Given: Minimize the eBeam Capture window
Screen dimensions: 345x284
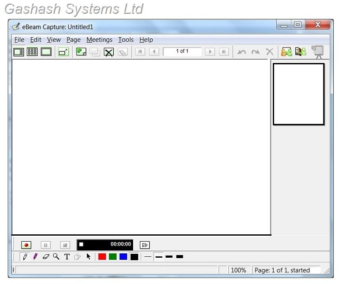Looking at the screenshot, I should pos(284,25).
